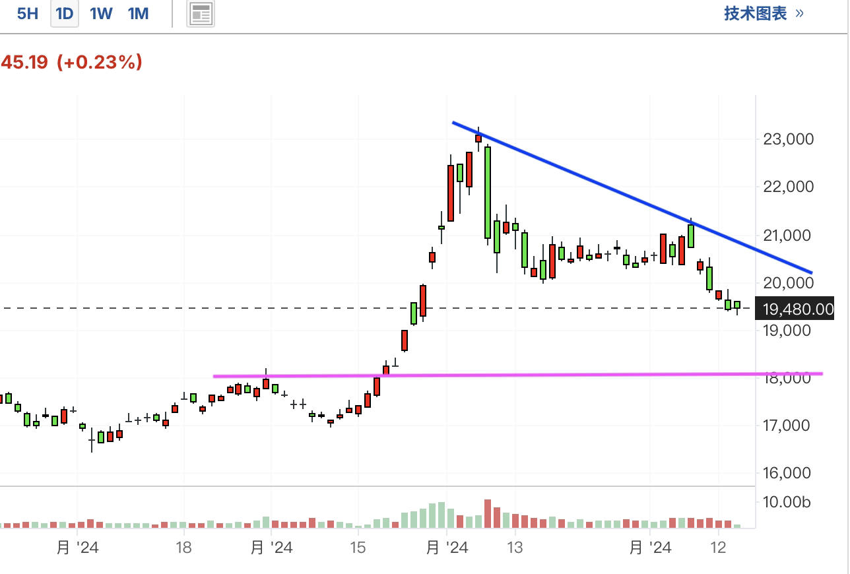The image size is (850, 574).
Task: Click the date label 12
Action: pos(718,548)
